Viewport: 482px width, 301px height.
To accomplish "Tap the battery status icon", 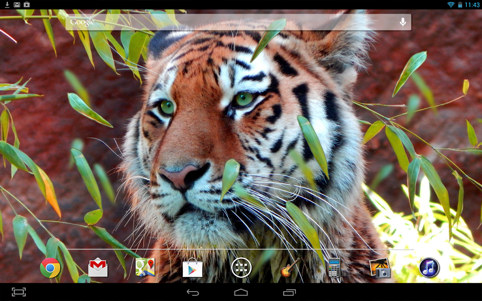I will 460,5.
